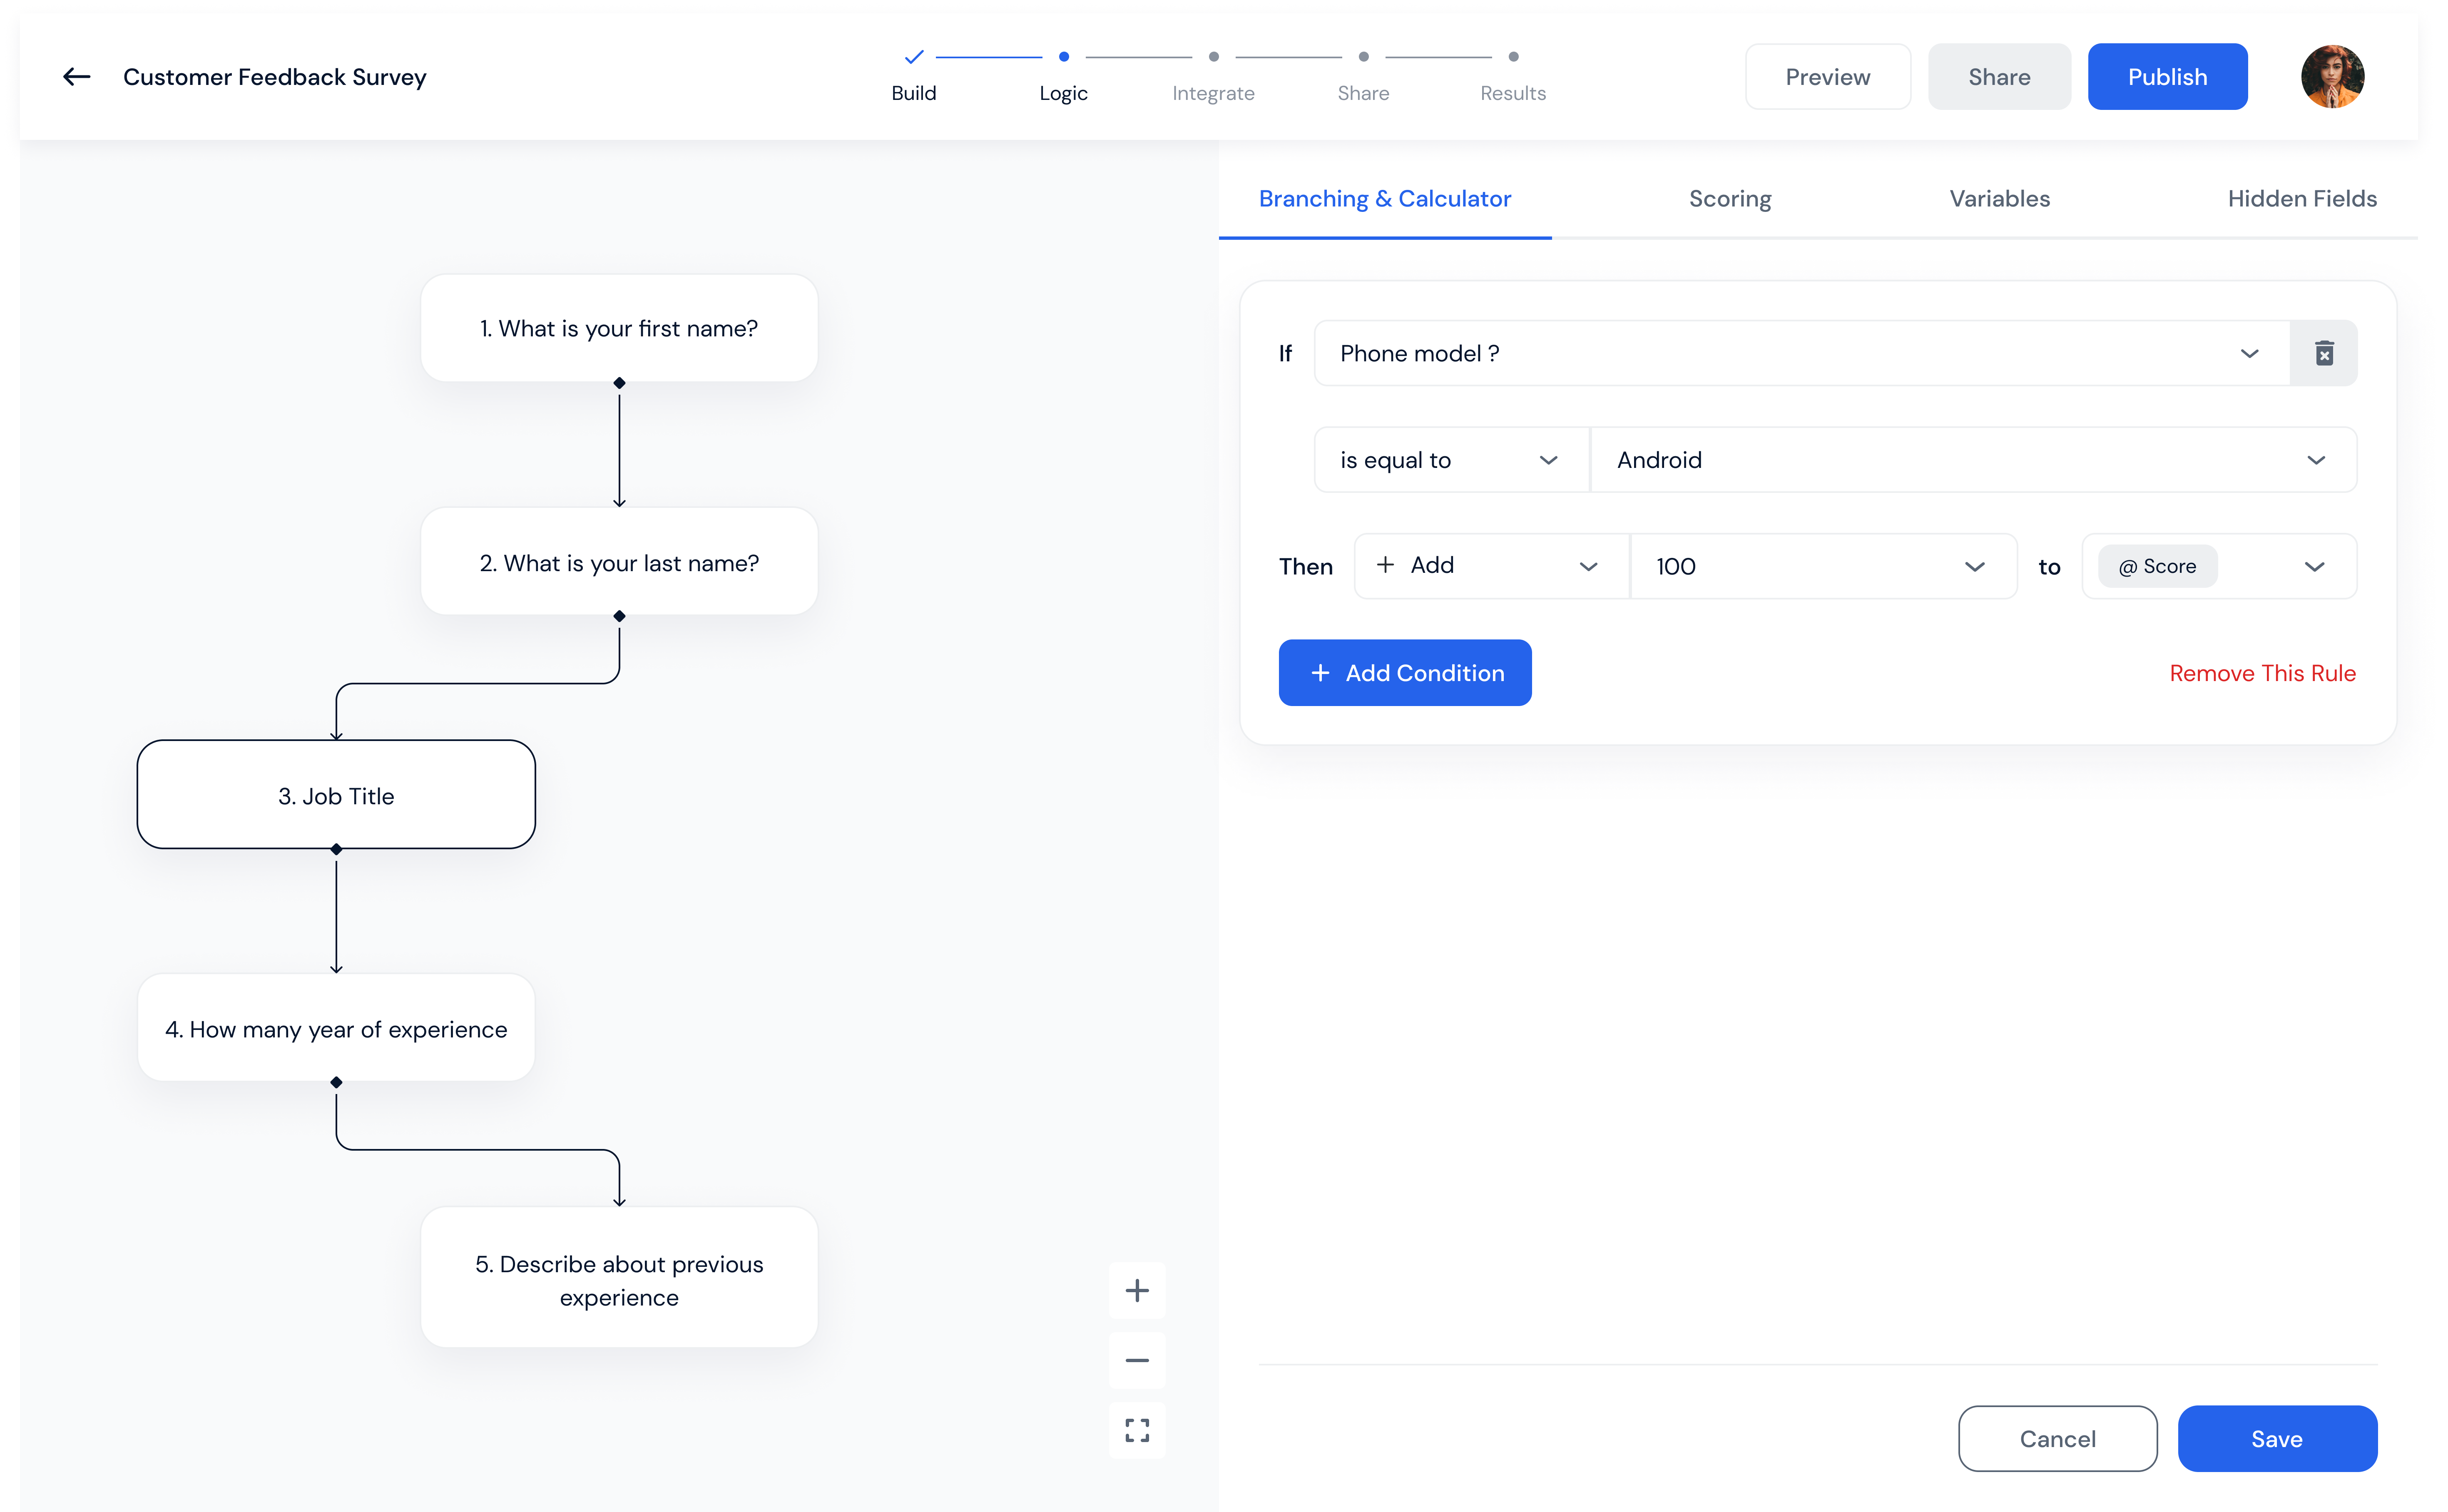Screen dimensions: 2448x1512
Task: Open the 'Phone model ?' question dropdown
Action: click(2249, 353)
